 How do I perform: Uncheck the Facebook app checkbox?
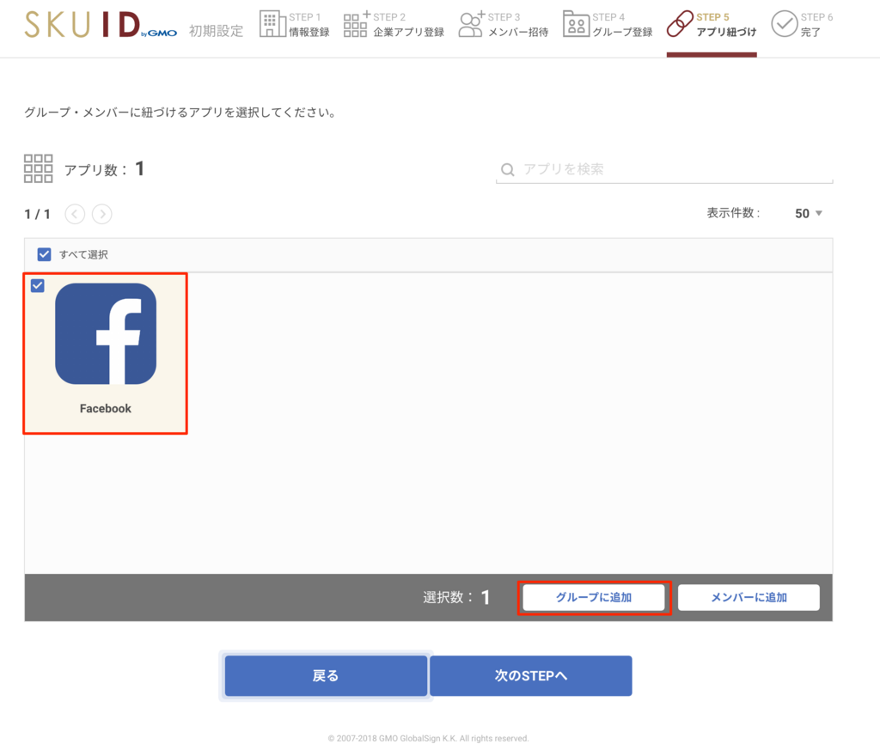pos(38,285)
